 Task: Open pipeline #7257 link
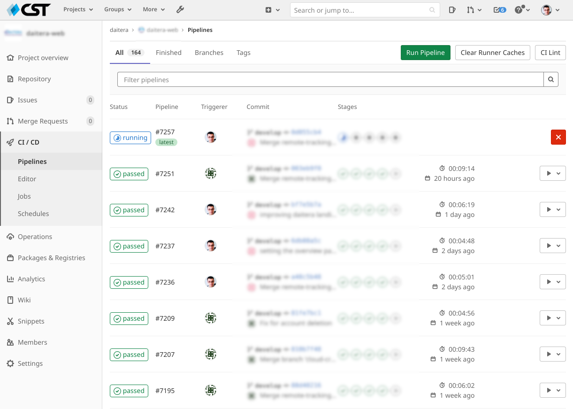(165, 132)
